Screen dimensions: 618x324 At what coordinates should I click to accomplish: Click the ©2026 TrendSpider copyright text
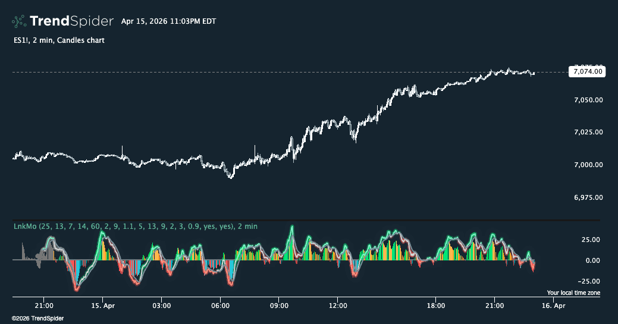pos(37,319)
